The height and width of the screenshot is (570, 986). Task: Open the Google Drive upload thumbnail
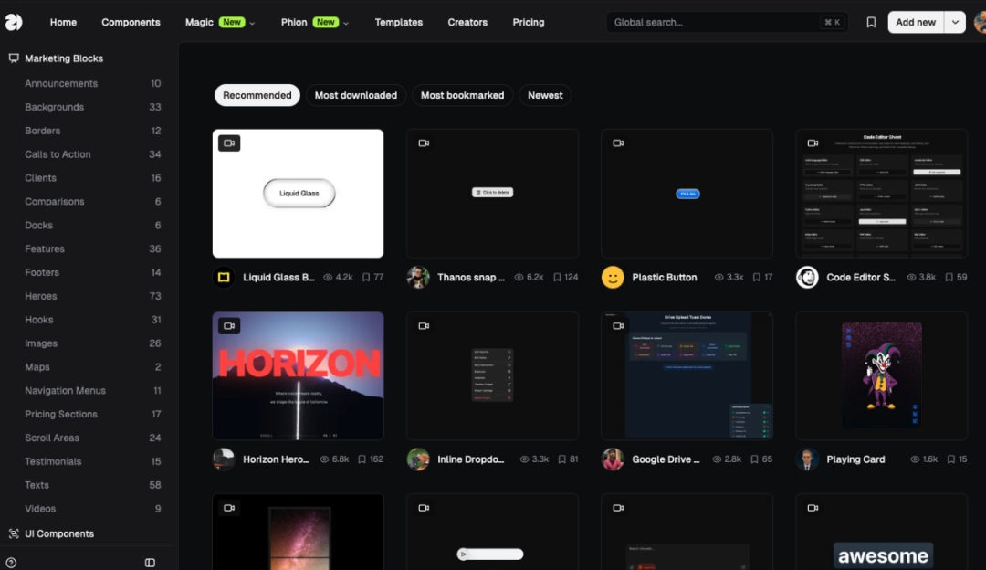[x=687, y=375]
